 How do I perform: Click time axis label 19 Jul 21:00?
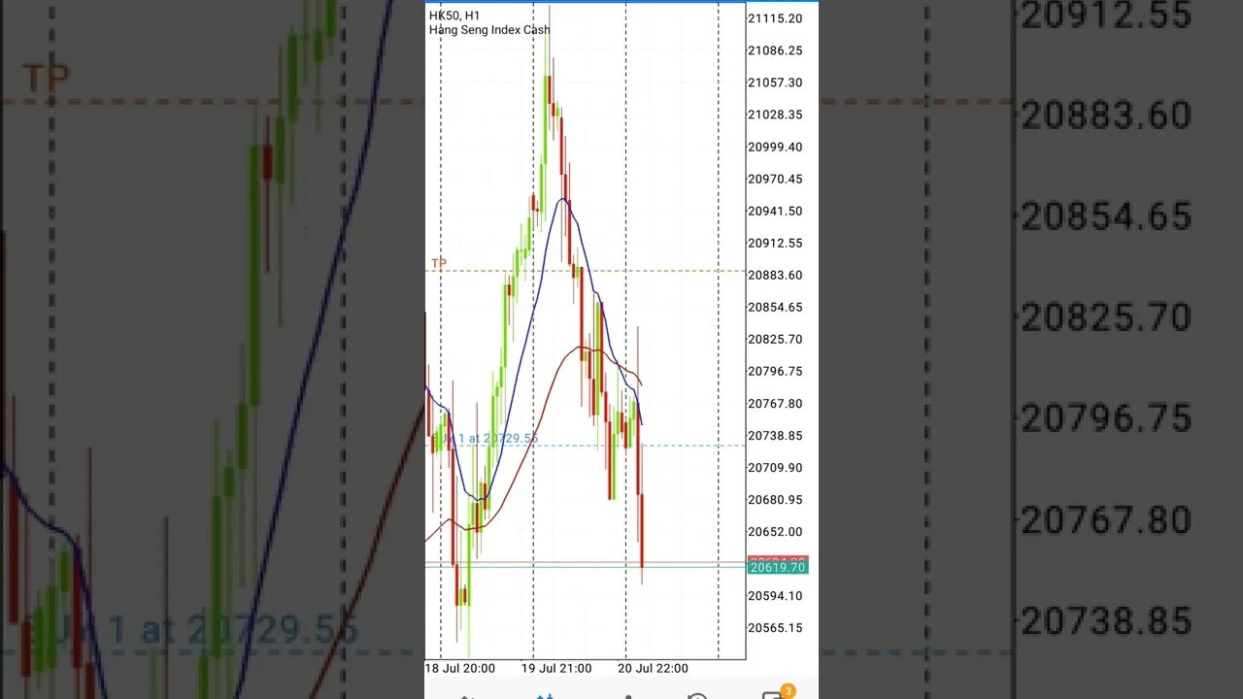point(556,668)
